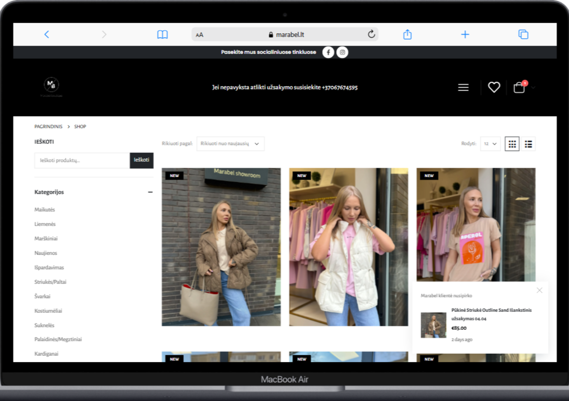Open the 'Rikiuoti nuo naujausių' sort dropdown
This screenshot has height=401, width=569.
point(230,144)
